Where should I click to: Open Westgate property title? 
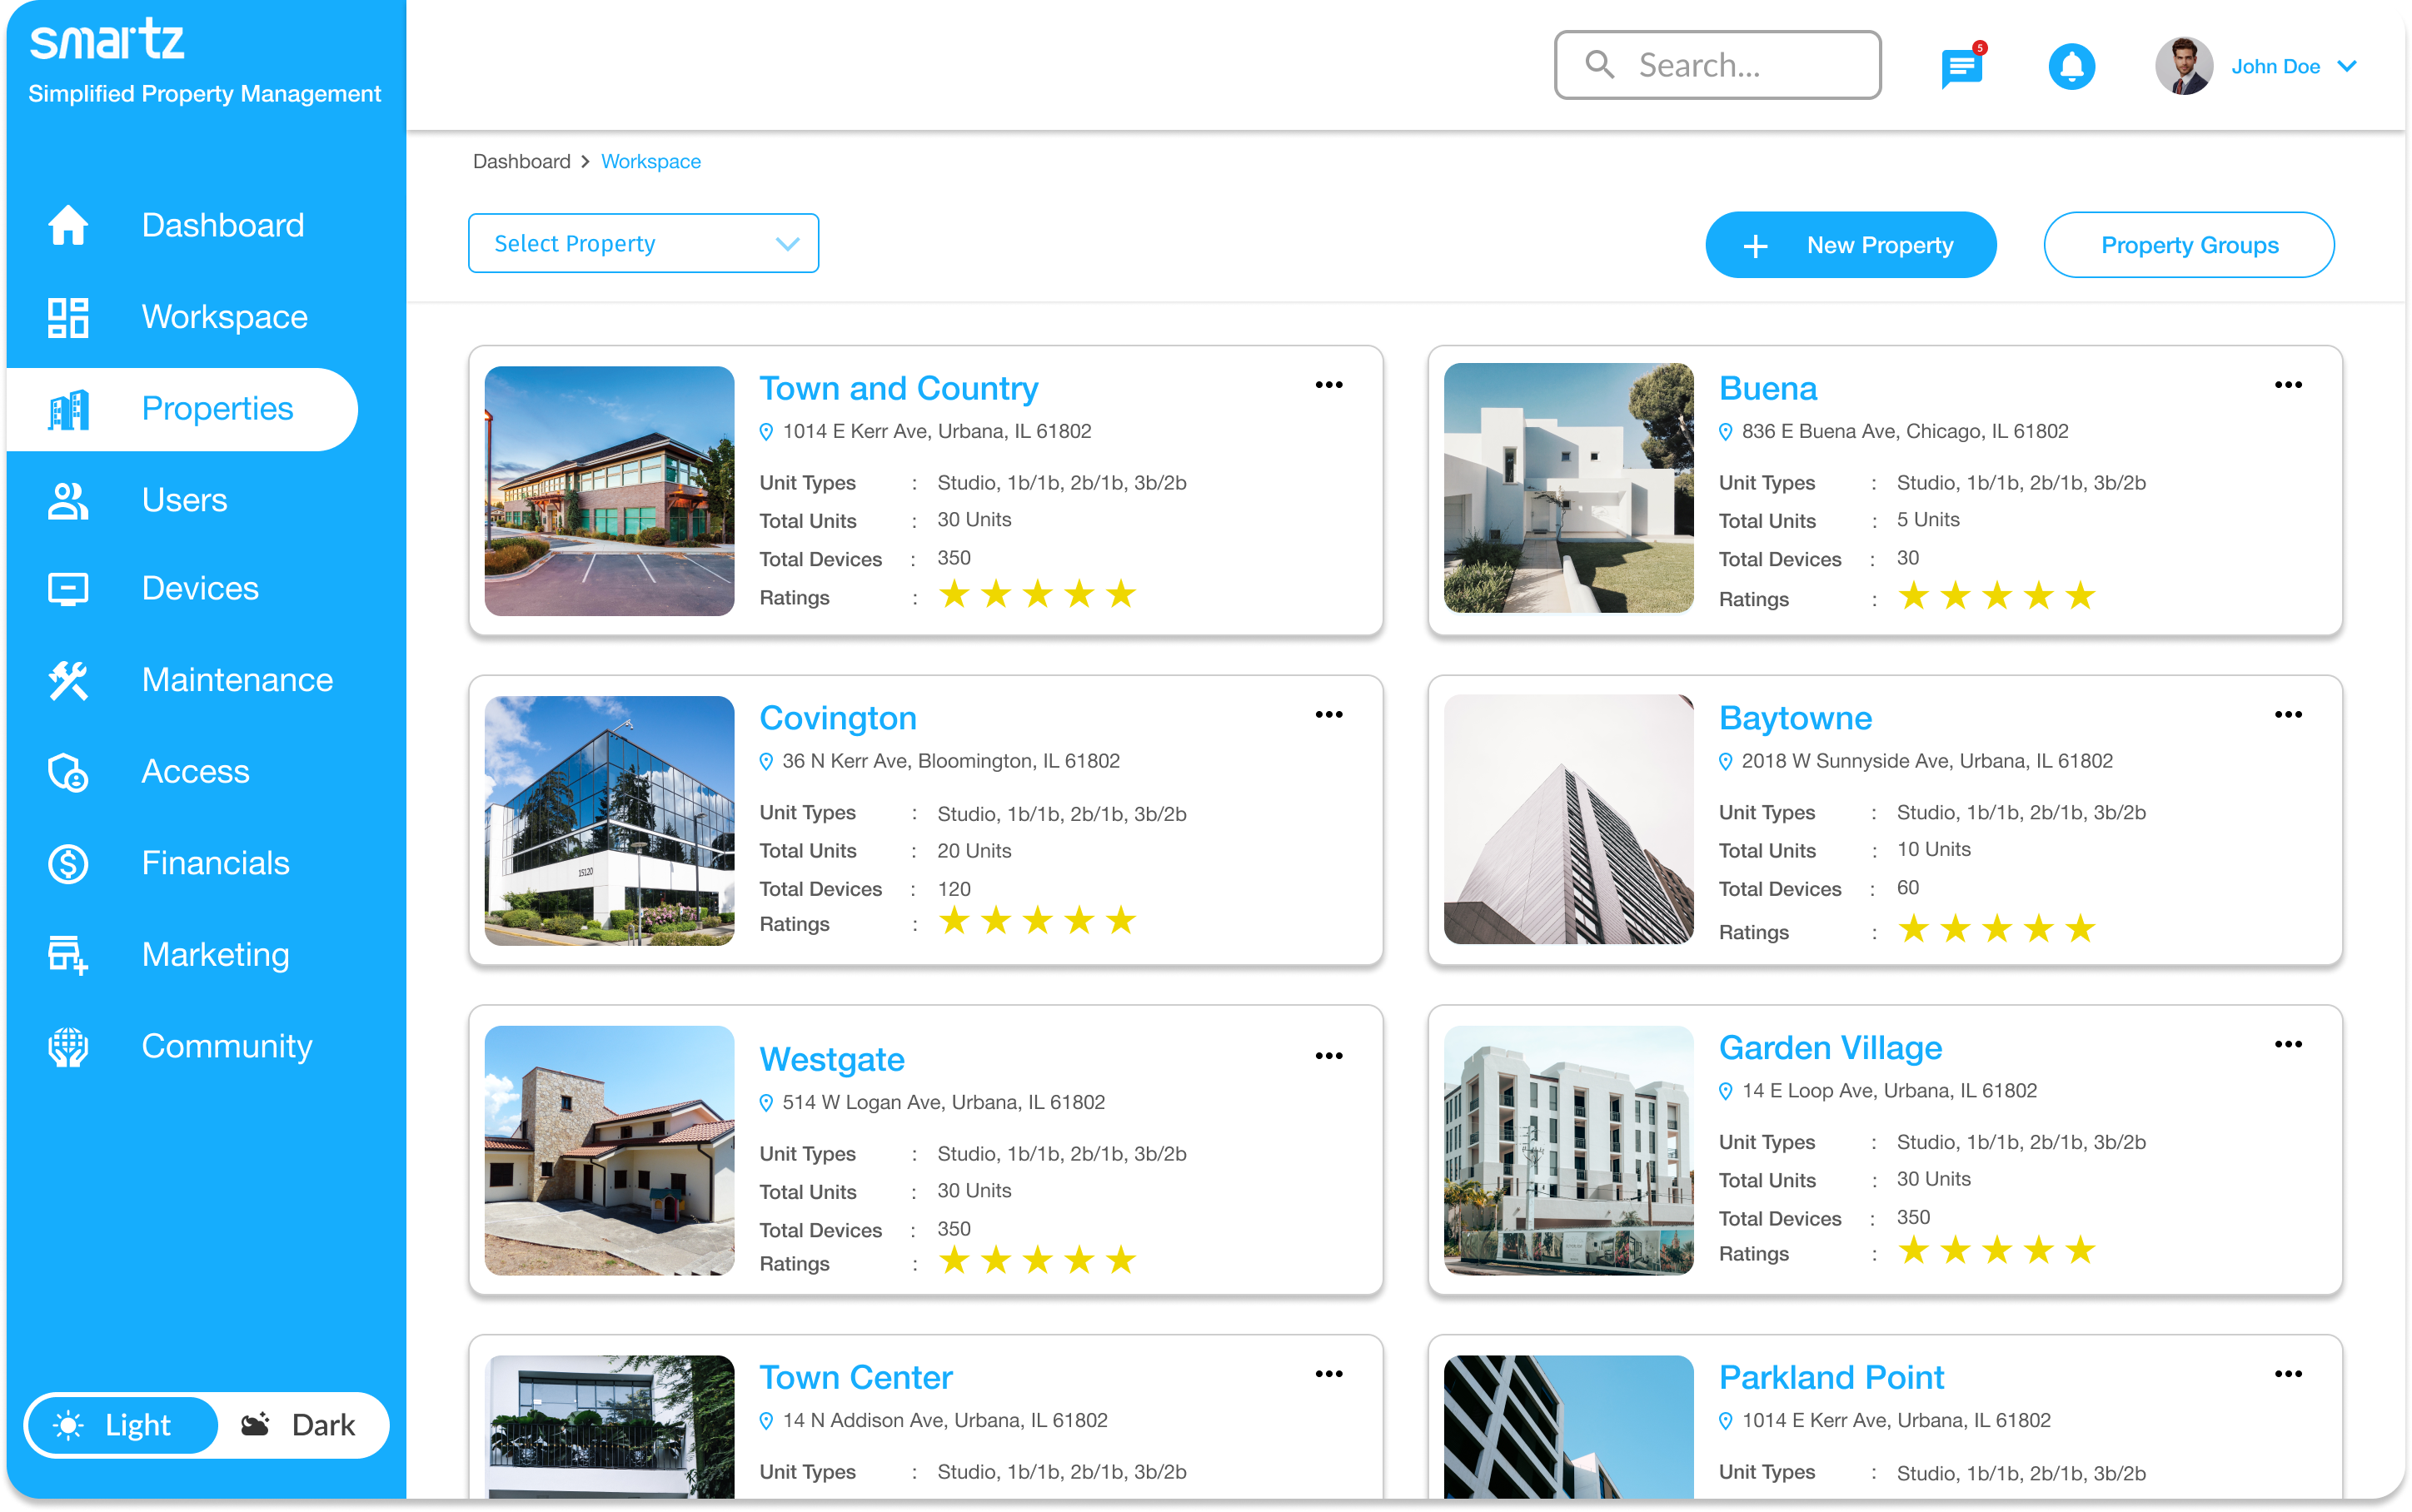coord(832,1059)
